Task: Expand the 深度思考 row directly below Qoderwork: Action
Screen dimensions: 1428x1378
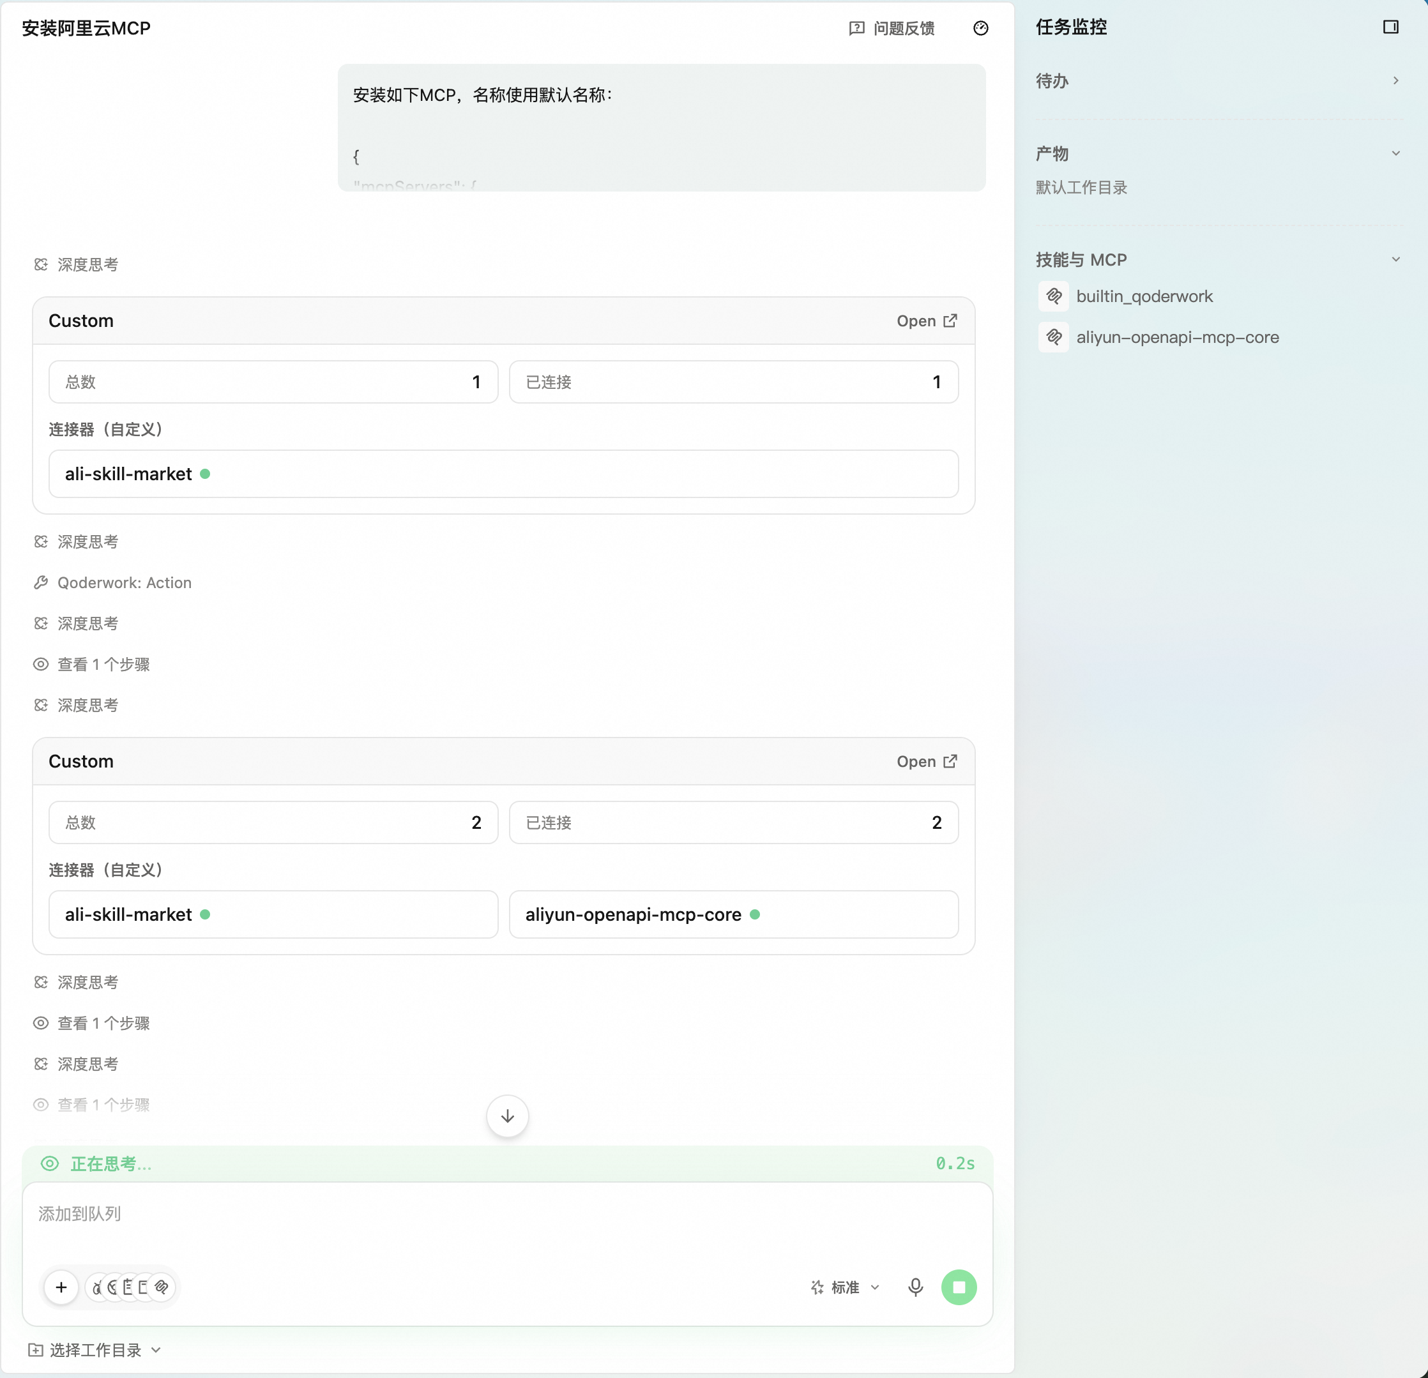Action: click(x=77, y=623)
